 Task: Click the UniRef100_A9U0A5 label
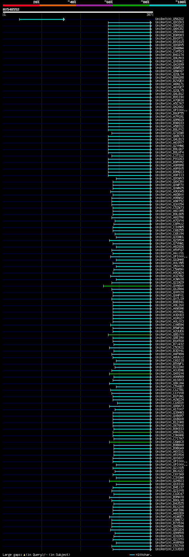coord(170,192)
